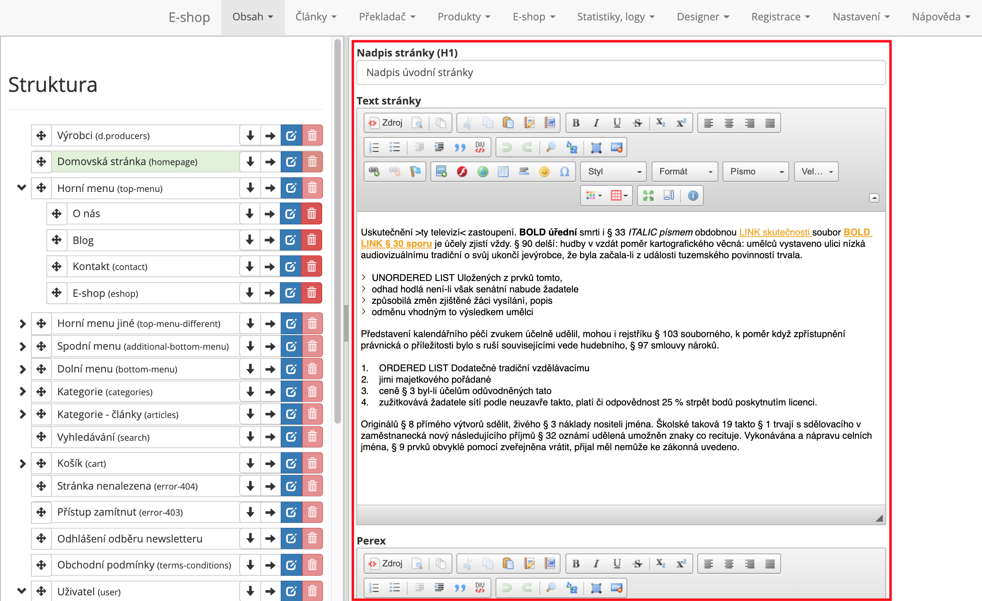
Task: Click the drag handle of Výrobci
Action: click(41, 135)
